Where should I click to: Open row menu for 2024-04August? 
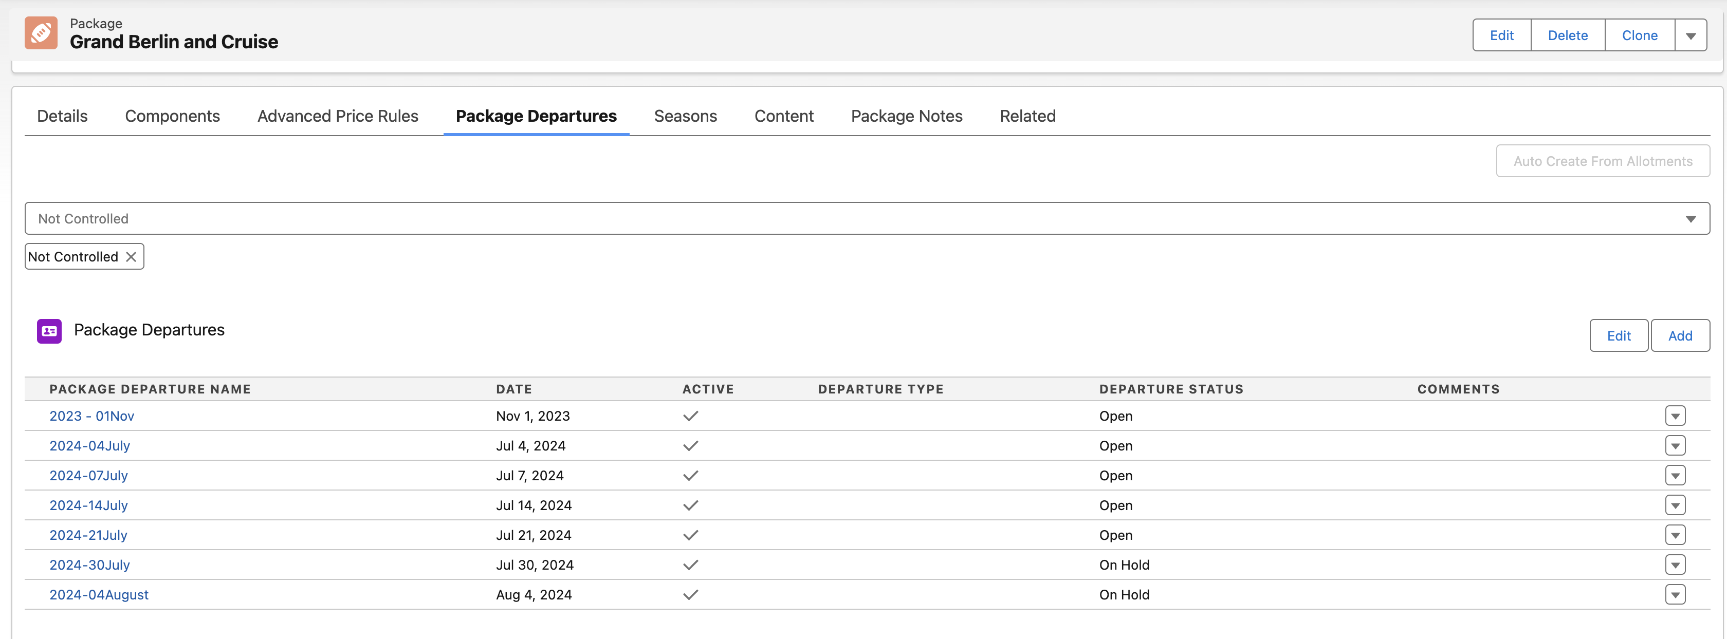coord(1675,594)
